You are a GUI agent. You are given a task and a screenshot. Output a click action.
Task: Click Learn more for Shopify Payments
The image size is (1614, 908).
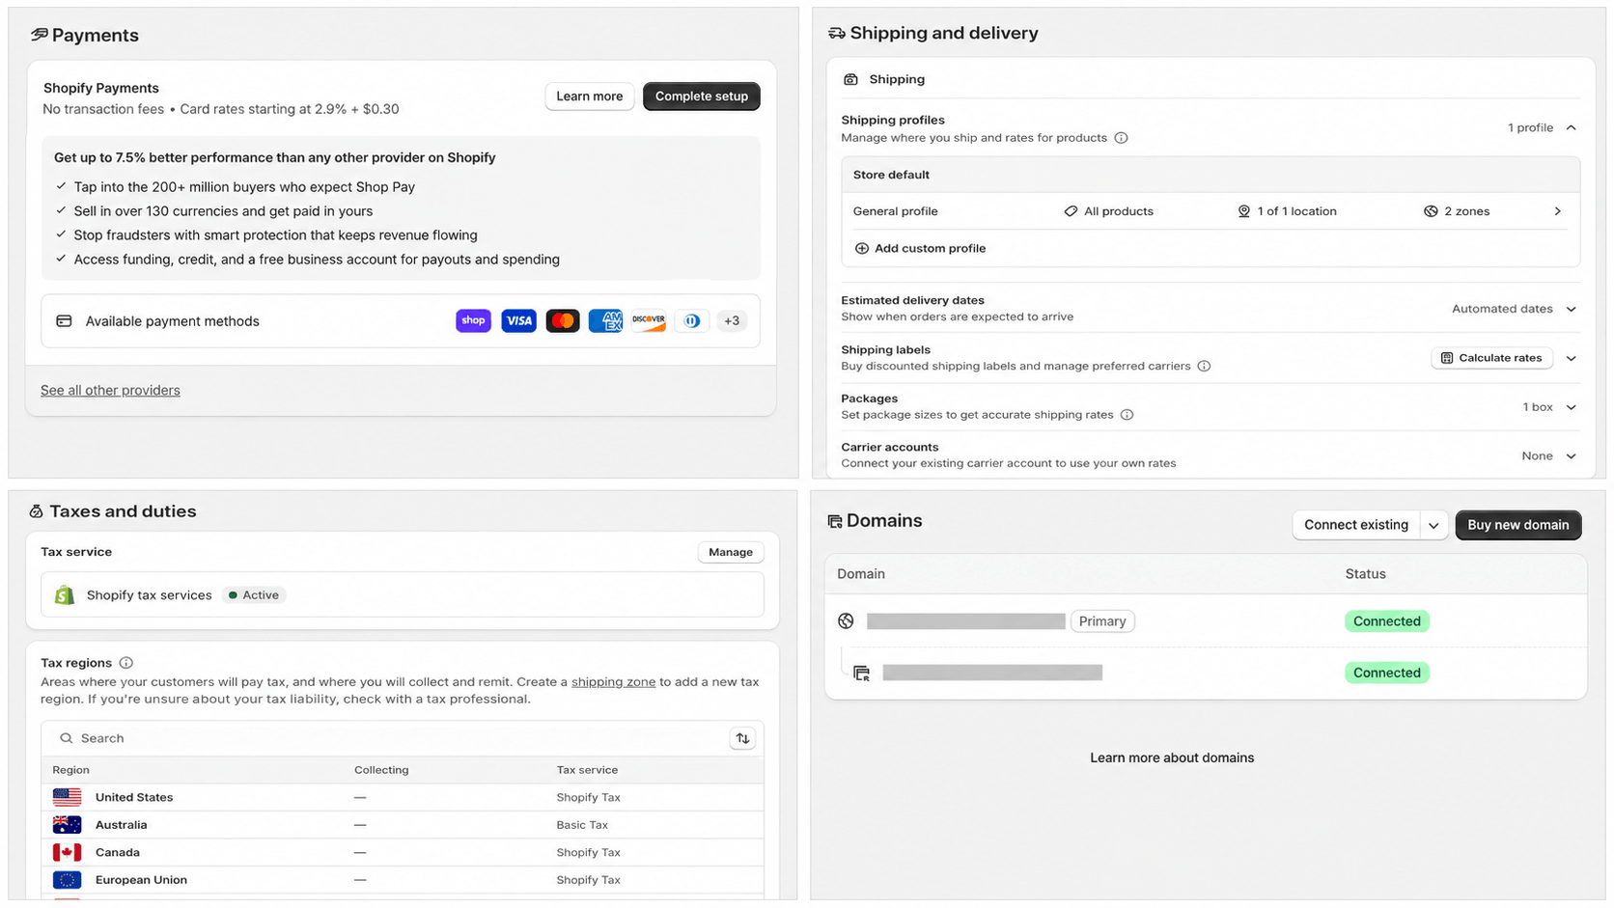click(589, 96)
